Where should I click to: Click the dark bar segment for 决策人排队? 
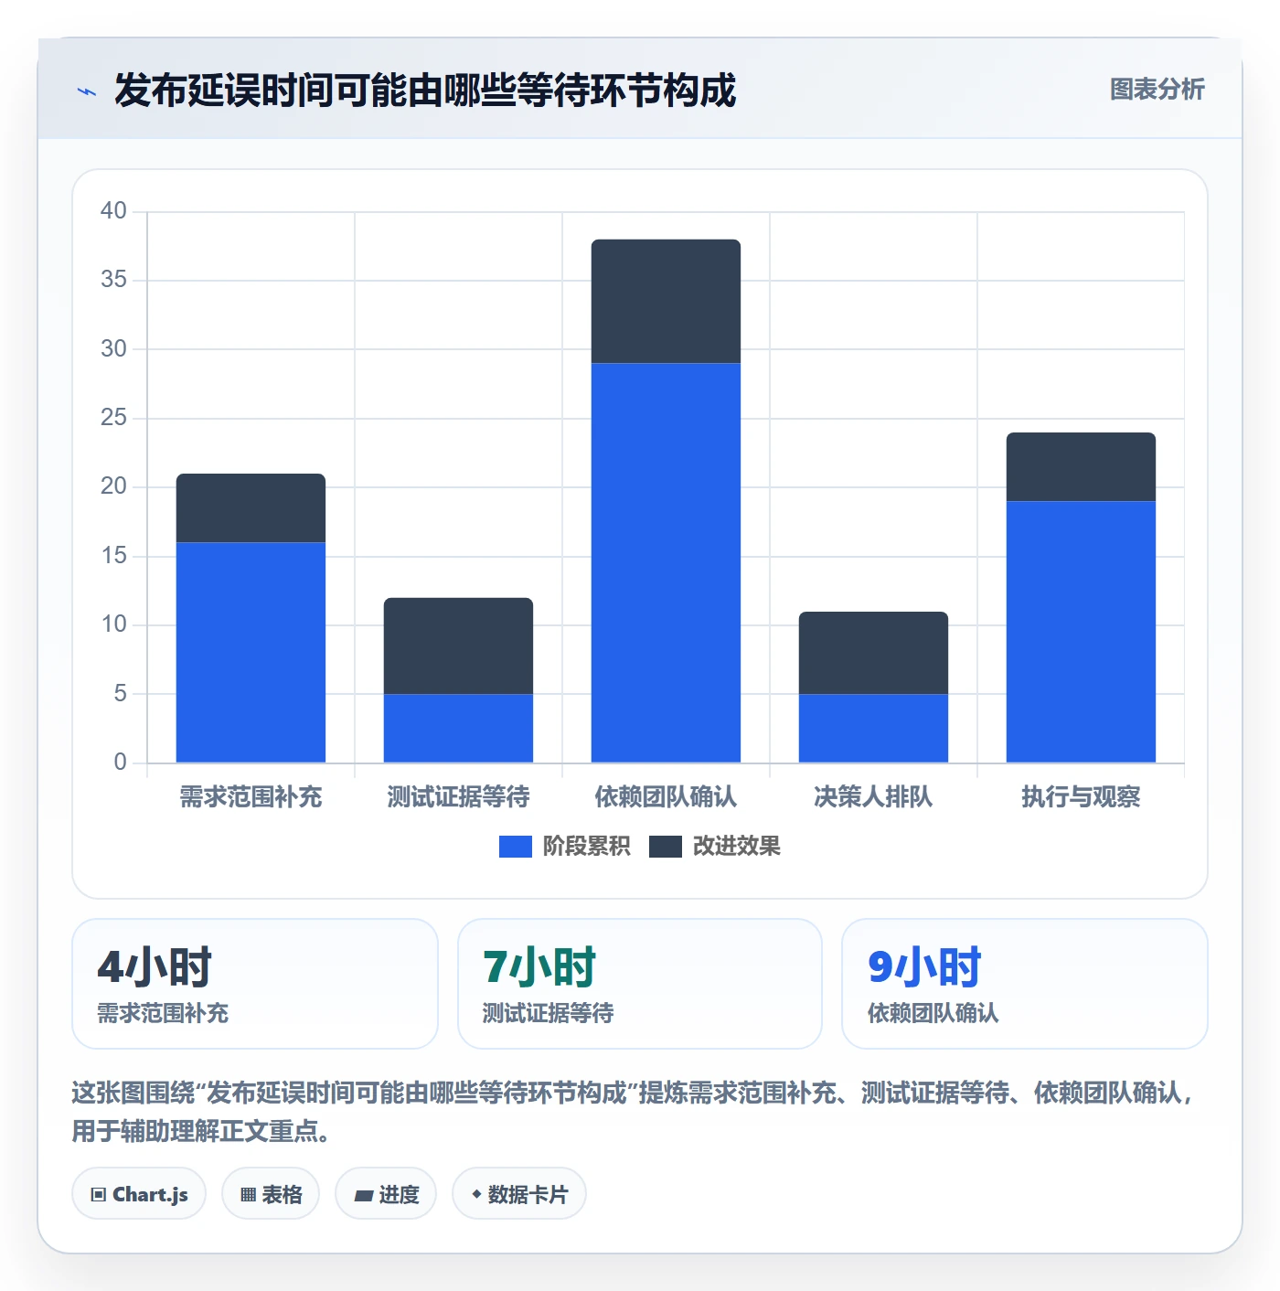[x=873, y=653]
